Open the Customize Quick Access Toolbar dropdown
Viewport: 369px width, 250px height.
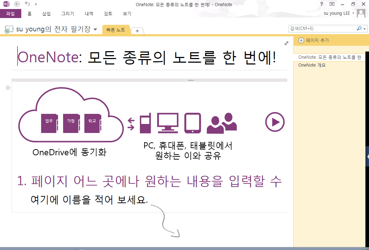36,4
